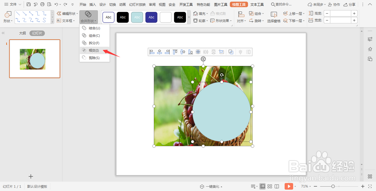This screenshot has height=191, width=376.
Task: Open Print Preview icon
Action: pyautogui.click(x=49, y=4)
